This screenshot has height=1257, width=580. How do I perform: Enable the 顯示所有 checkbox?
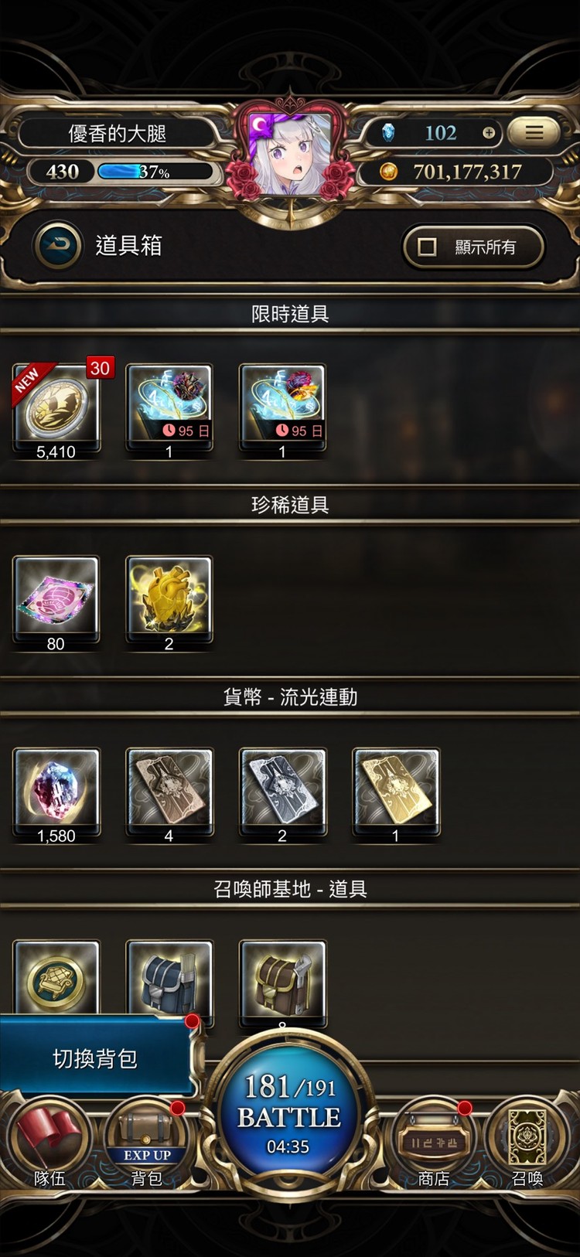click(x=427, y=247)
